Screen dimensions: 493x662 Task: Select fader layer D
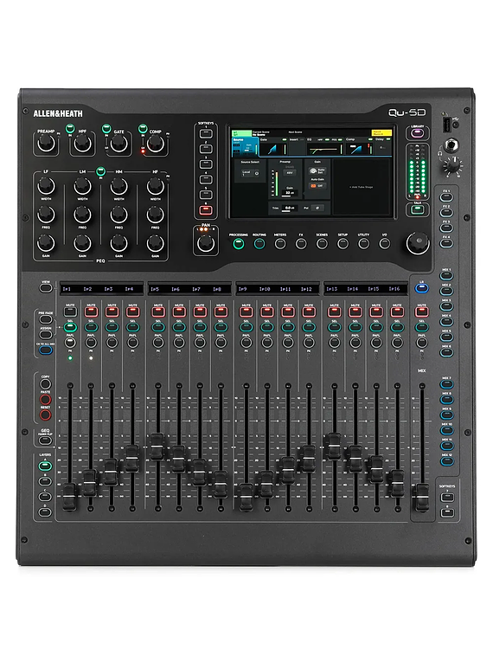point(45,511)
